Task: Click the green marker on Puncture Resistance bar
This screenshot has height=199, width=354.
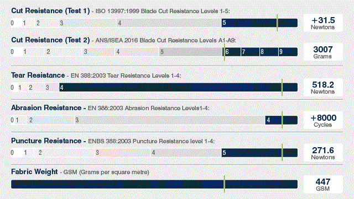Action: 282,153
